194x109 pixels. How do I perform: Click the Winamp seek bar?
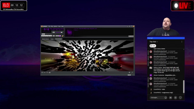(x=52, y=34)
